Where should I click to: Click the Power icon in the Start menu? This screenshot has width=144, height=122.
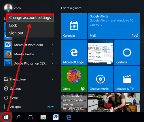tap(6, 97)
